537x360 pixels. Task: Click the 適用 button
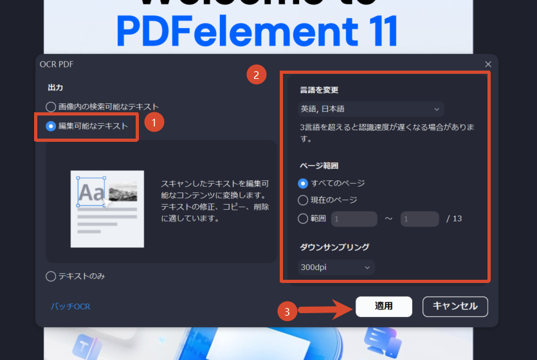point(383,306)
